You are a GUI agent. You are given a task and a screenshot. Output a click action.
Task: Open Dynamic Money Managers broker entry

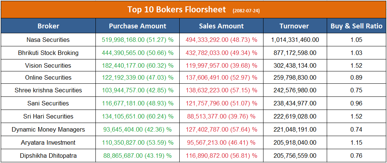click(x=48, y=129)
